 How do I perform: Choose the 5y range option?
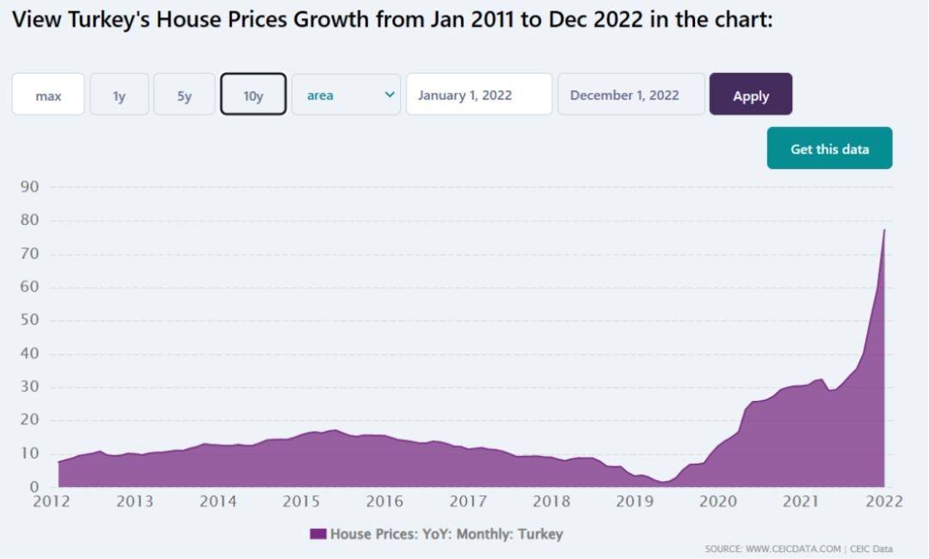pos(184,95)
